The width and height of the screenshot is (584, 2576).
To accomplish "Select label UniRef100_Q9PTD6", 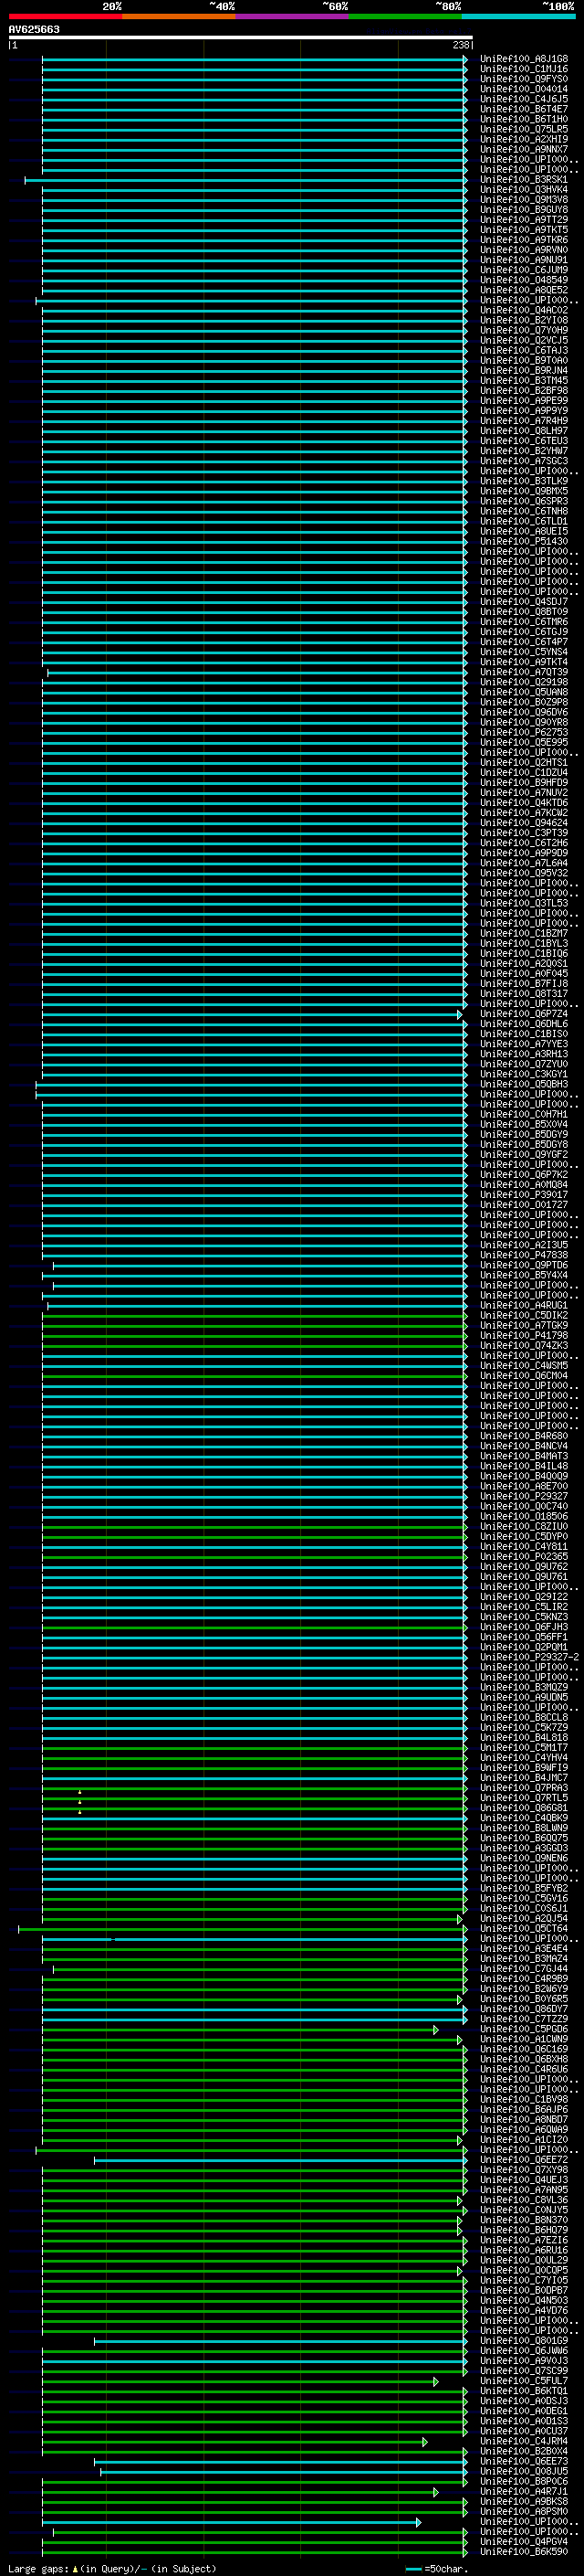I will [x=524, y=1265].
